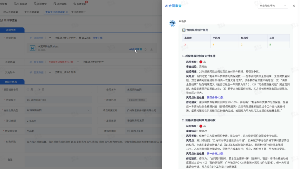301x169 pixels.
Task: Select 否 for 是否增补合同
Action: (x=39, y=90)
